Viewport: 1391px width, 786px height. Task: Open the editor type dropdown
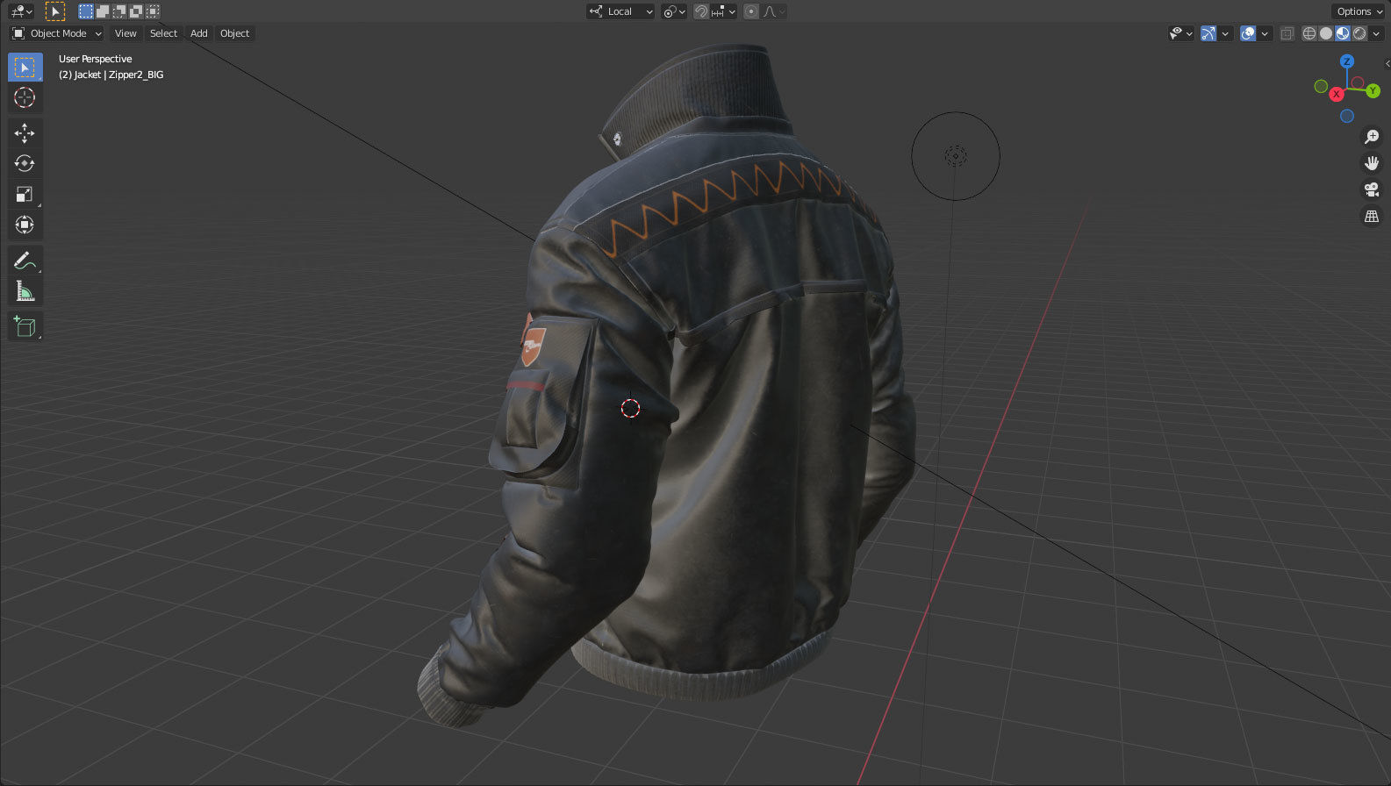tap(21, 11)
